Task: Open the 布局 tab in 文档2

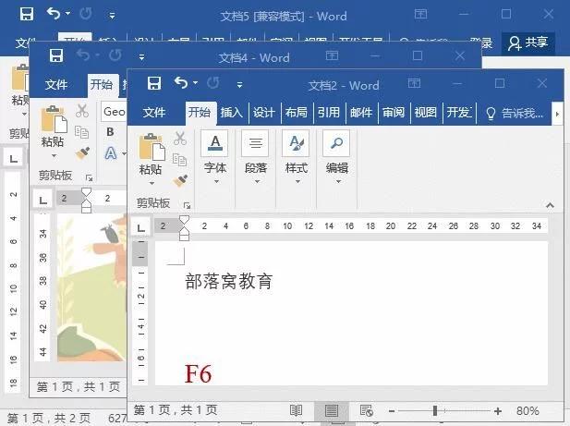Action: (x=297, y=113)
